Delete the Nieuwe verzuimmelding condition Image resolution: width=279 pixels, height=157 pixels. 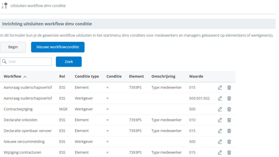[x=229, y=142]
